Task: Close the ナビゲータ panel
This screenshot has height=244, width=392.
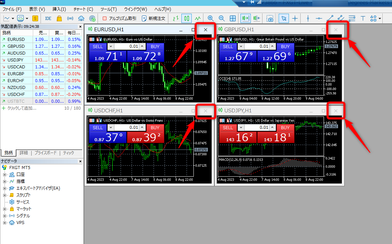Action: coord(80,161)
